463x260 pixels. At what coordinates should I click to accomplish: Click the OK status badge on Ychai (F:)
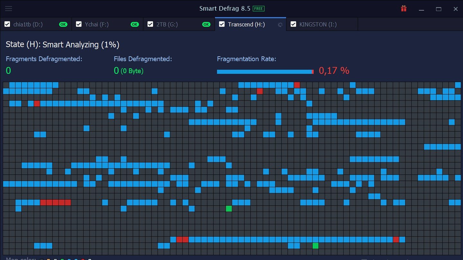click(x=135, y=24)
